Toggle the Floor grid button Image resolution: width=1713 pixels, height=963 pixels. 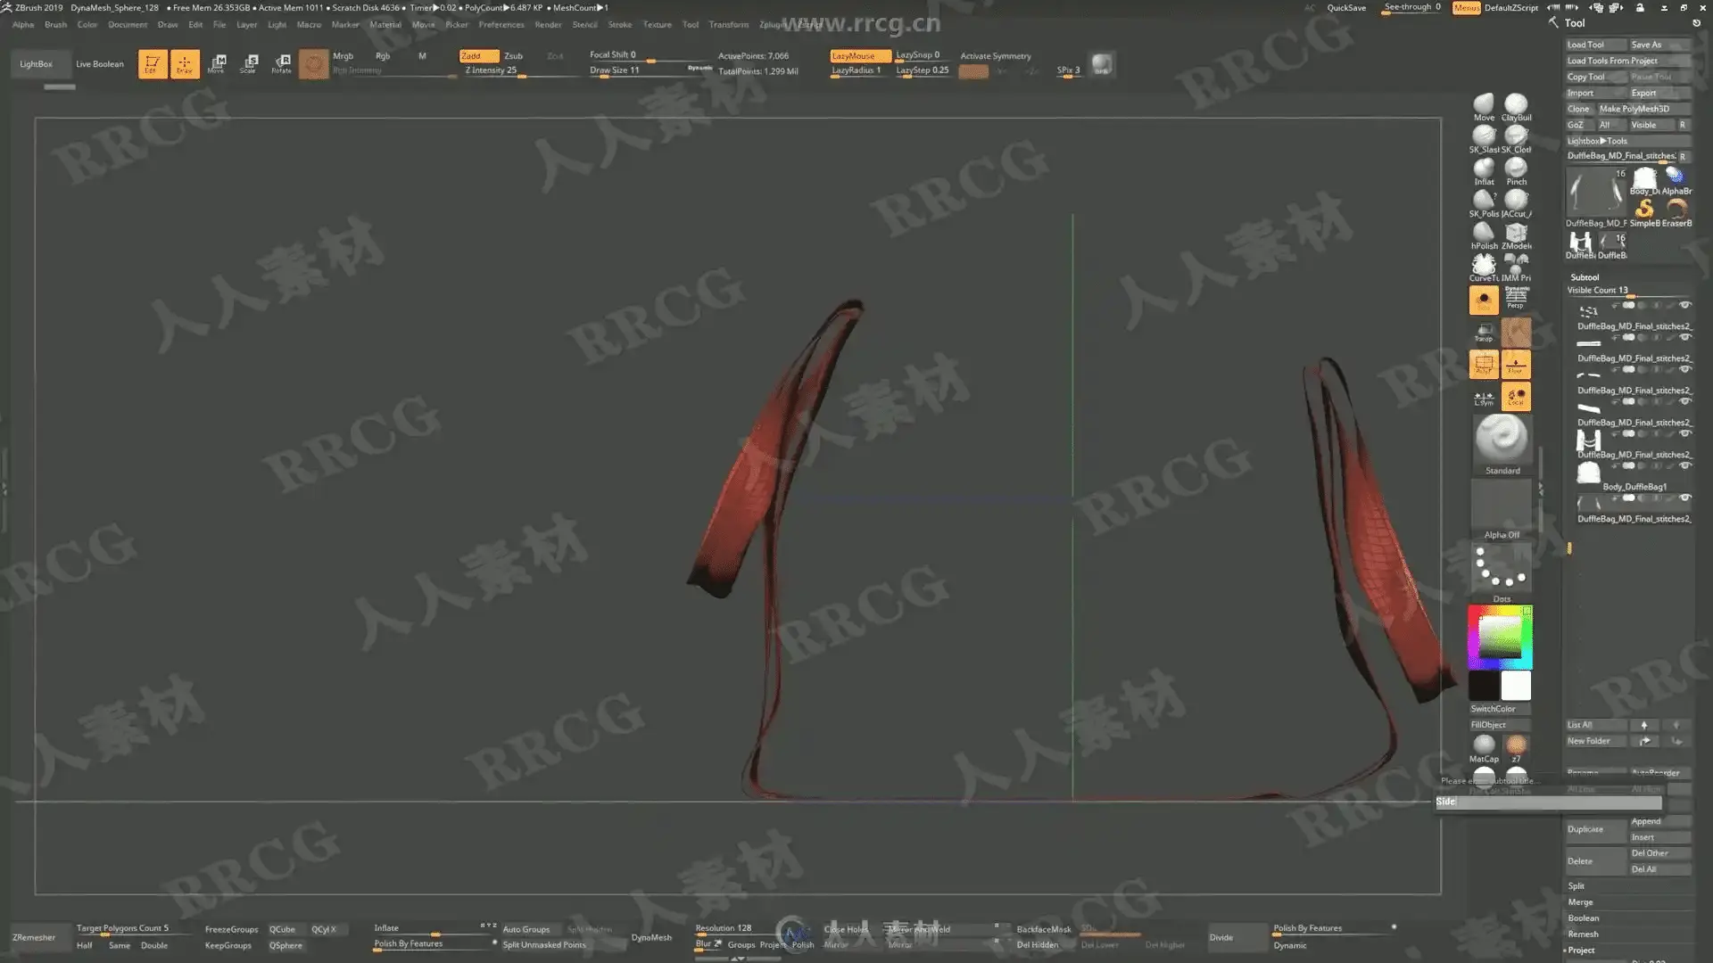(x=1516, y=364)
